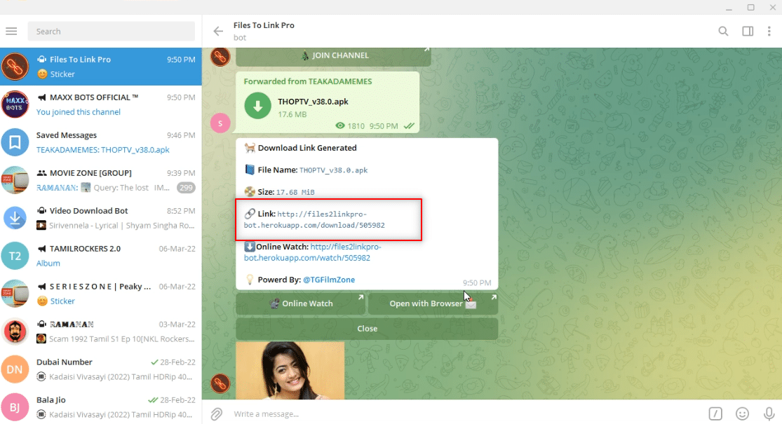Open the emoji picker smiley icon
782x424 pixels.
pos(742,413)
